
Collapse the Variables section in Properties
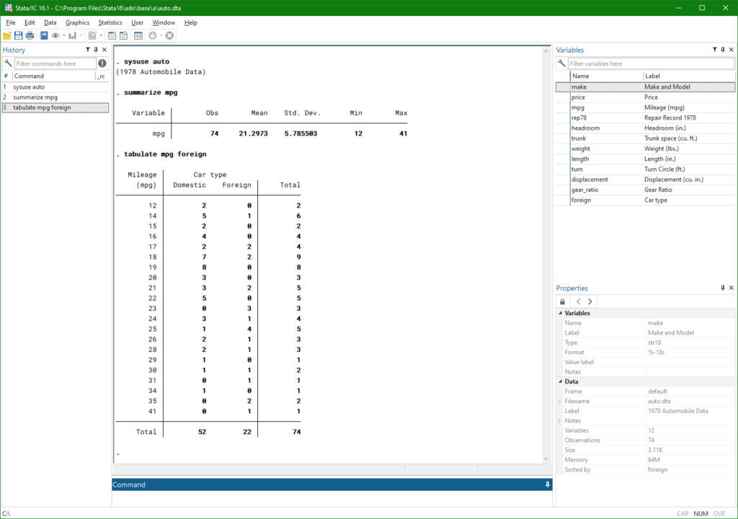(x=560, y=313)
